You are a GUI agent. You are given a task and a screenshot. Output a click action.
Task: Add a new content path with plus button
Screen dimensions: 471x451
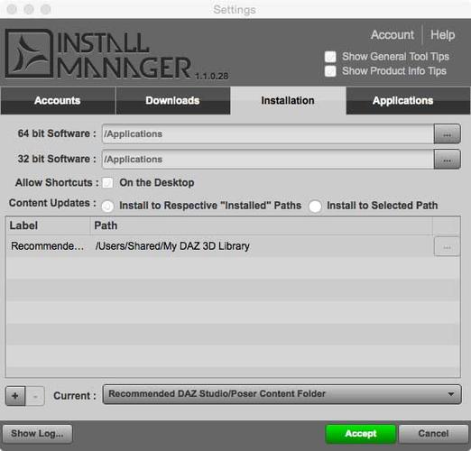[15, 396]
